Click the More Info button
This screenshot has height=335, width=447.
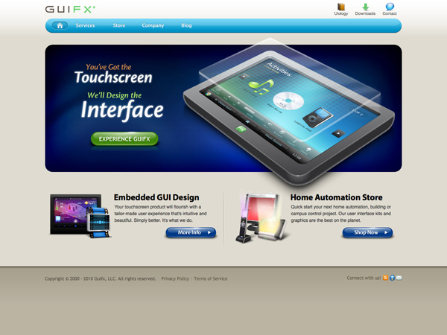[191, 232]
